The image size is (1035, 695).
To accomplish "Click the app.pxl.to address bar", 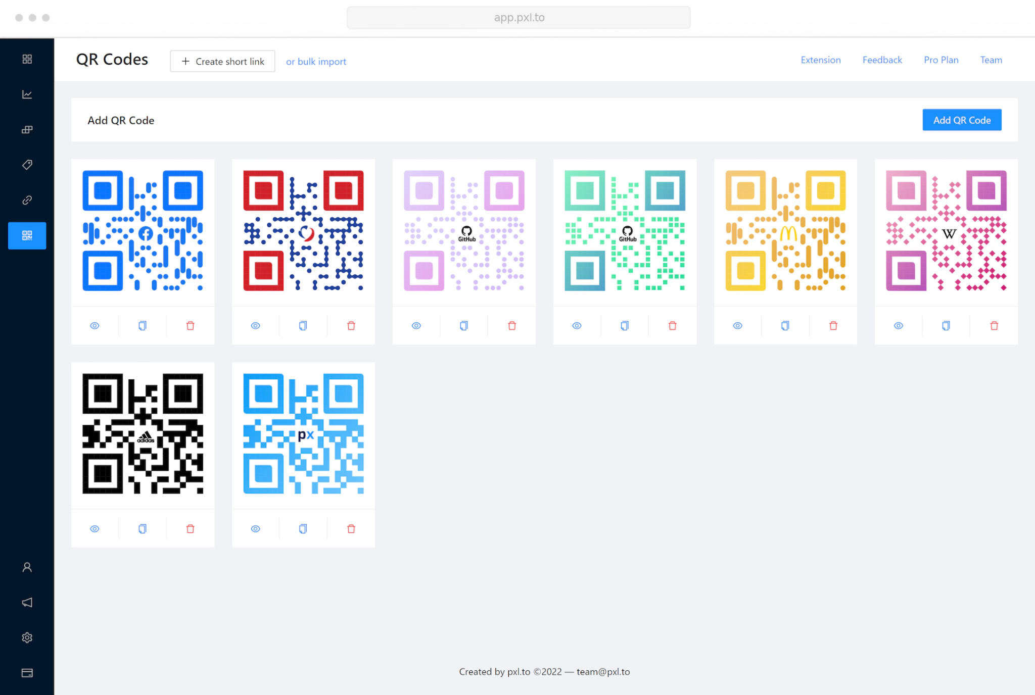I will coord(519,18).
